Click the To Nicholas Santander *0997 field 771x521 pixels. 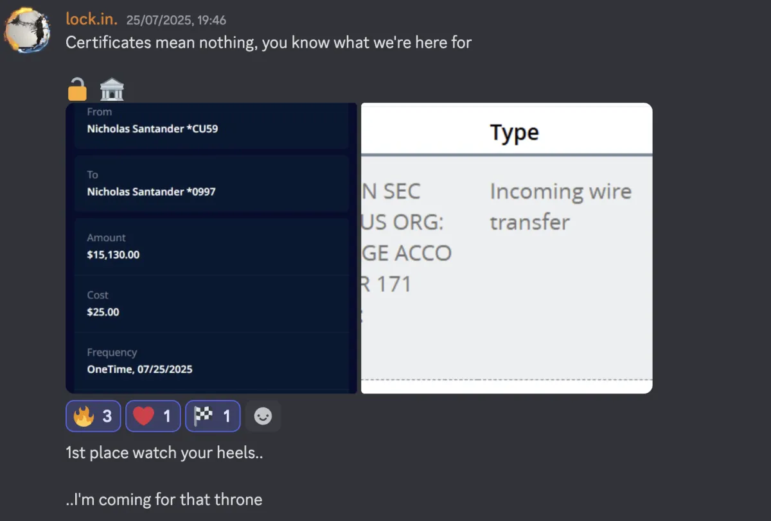[211, 184]
